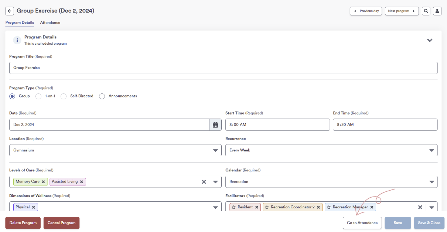Click the Delete Program button
The height and width of the screenshot is (232, 447).
tap(23, 223)
